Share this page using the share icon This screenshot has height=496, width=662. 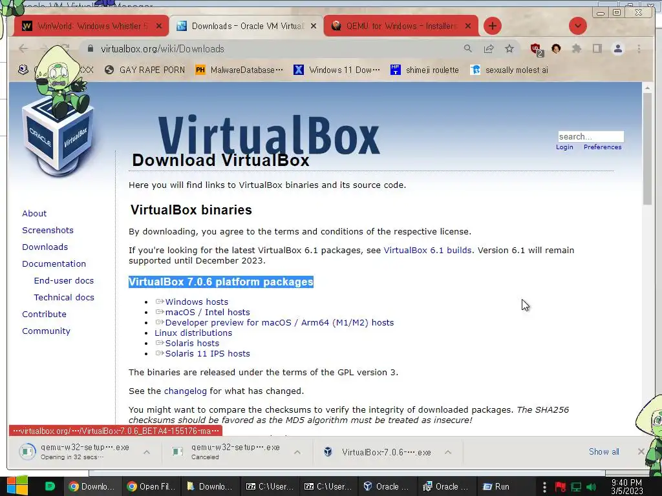(489, 49)
